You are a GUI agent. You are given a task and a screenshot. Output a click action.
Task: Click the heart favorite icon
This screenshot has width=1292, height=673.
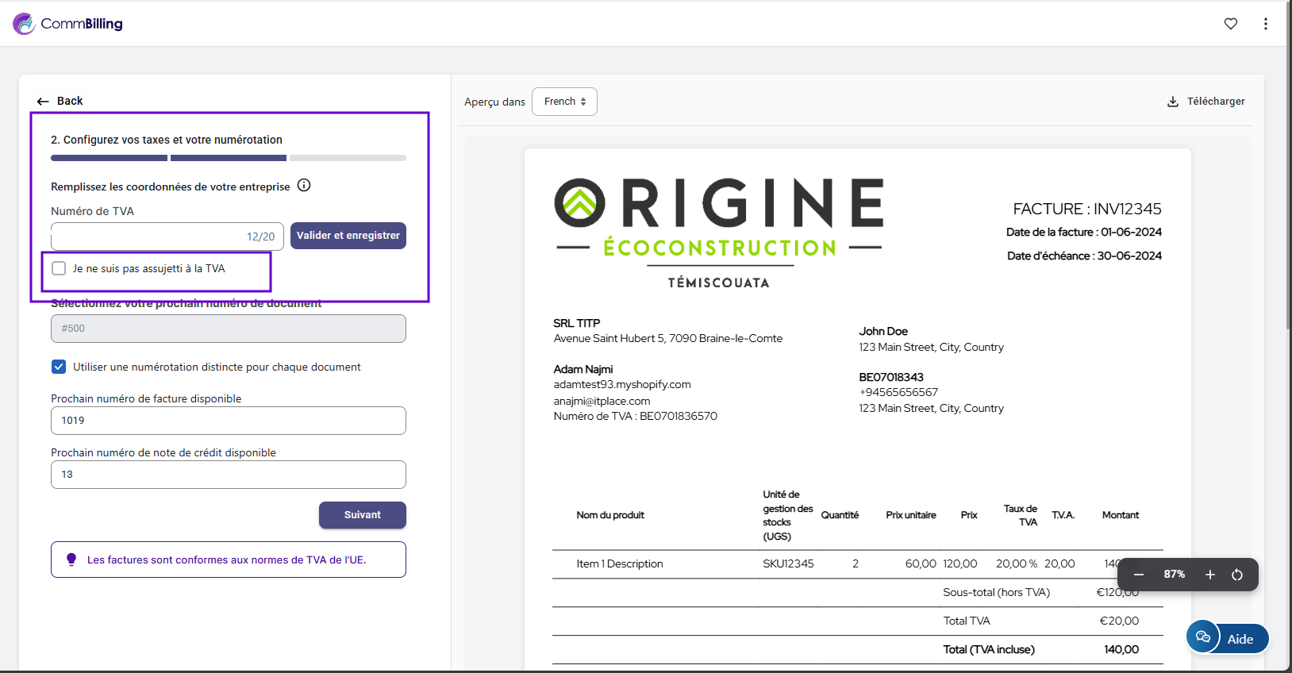point(1230,24)
